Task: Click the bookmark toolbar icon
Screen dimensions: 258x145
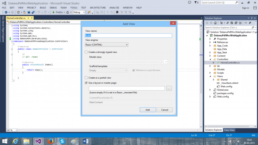Action: [117, 12]
